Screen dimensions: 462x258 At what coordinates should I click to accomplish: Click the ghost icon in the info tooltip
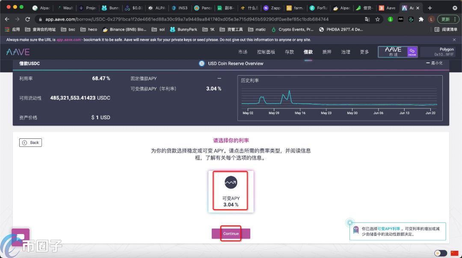356,230
